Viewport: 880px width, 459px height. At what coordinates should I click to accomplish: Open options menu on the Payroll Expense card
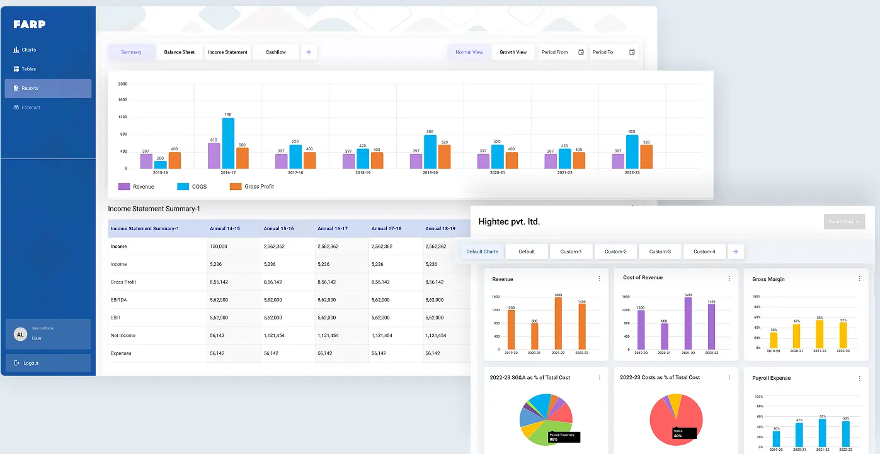[859, 378]
